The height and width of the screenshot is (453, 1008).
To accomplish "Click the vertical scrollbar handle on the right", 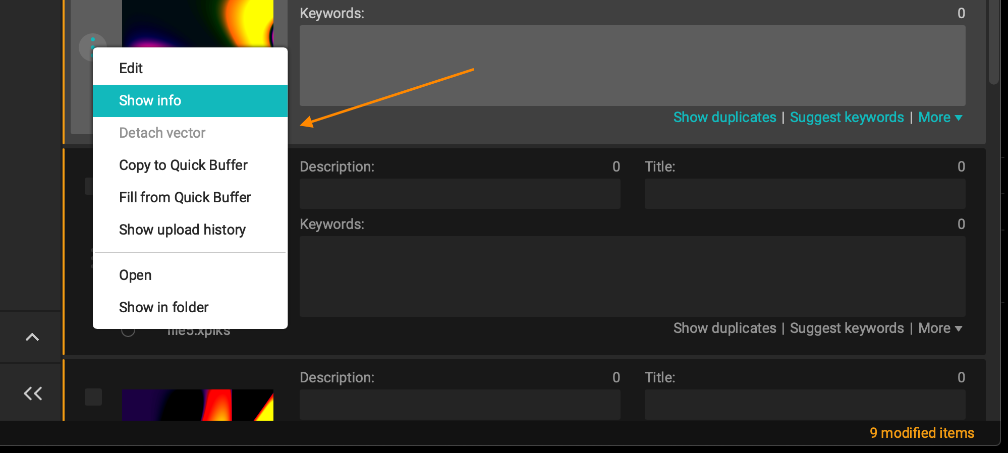I will 994,40.
